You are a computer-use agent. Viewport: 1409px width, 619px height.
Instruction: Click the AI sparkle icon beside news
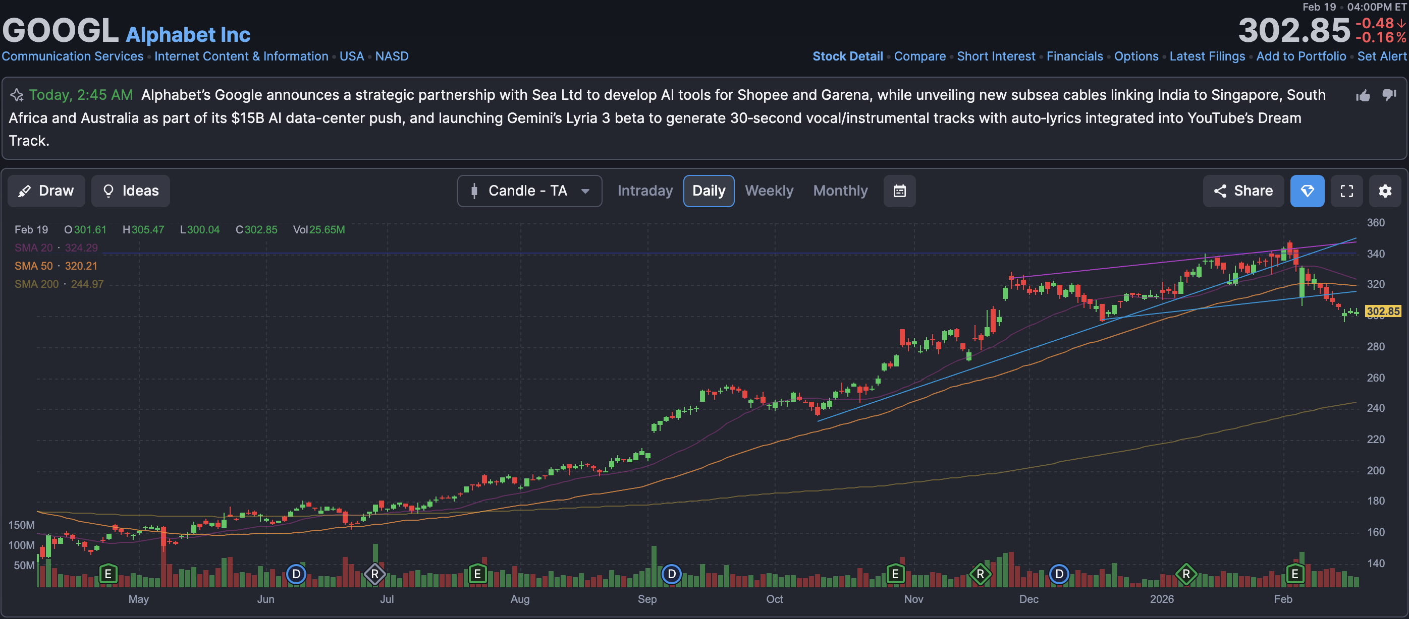coord(17,95)
